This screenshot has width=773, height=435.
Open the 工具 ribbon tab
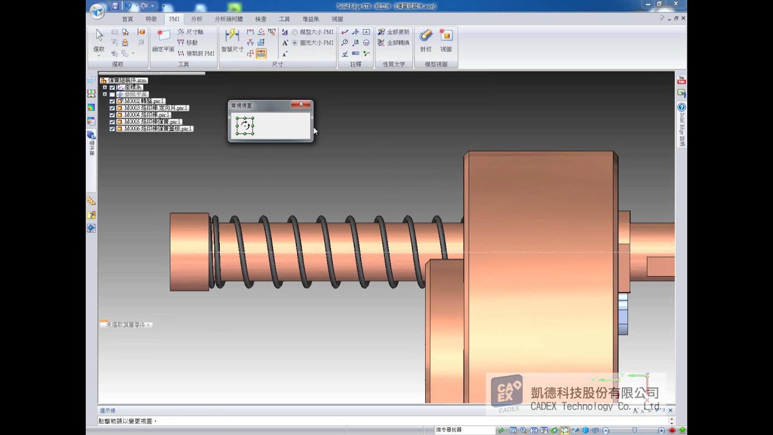tap(284, 19)
